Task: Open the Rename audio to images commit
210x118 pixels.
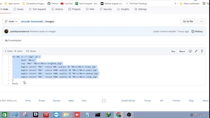Action: [43, 31]
